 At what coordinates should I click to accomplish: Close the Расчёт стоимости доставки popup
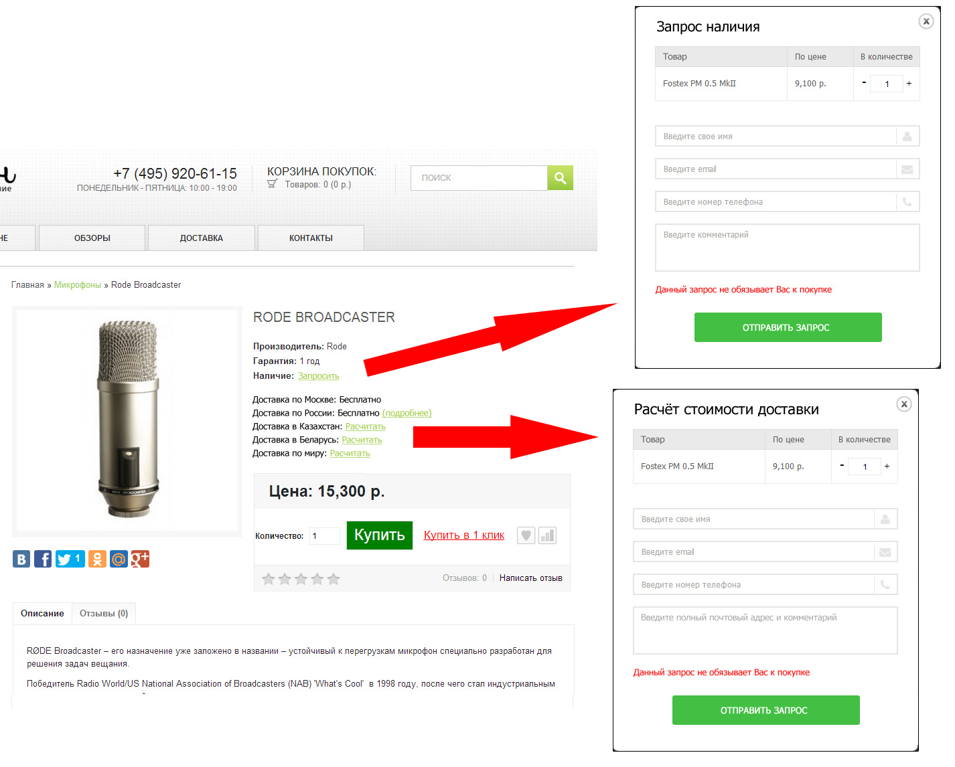click(x=904, y=404)
